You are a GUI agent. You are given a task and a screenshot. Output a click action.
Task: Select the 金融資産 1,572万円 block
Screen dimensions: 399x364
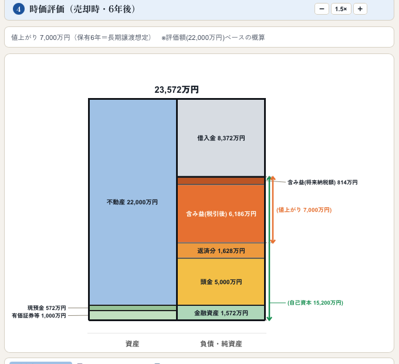(x=221, y=313)
